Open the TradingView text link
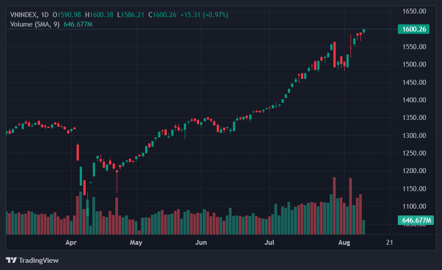This screenshot has width=442, height=270. click(39, 260)
